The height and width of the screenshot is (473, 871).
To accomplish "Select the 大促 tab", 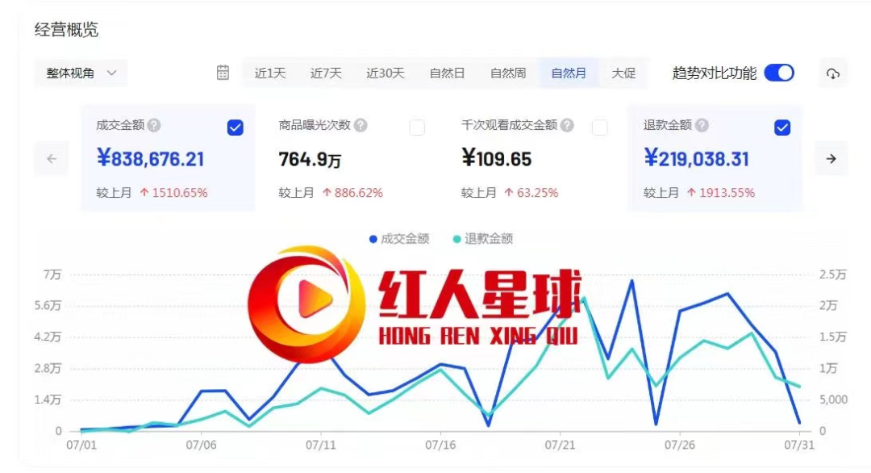I will [x=623, y=73].
